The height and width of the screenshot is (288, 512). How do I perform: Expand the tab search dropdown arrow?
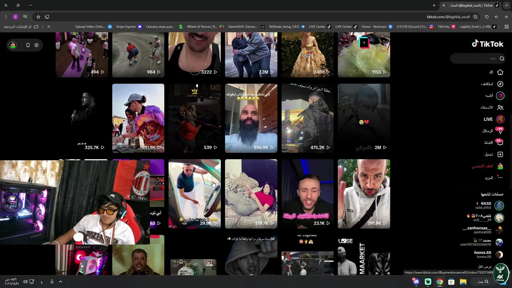click(507, 5)
